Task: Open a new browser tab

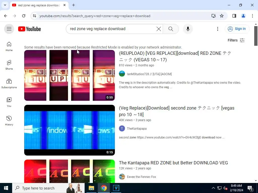Action: pyautogui.click(x=74, y=5)
